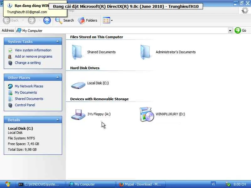Click the system tray network icon
The width and height of the screenshot is (251, 188).
[228, 185]
